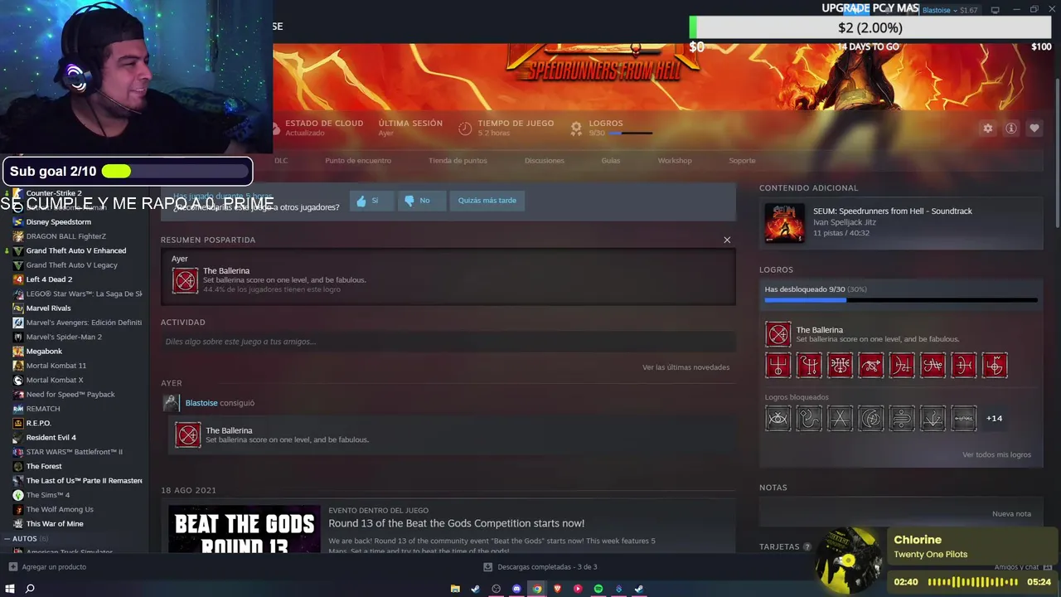Select Disney Speedstorm in the library list
The width and height of the screenshot is (1061, 597).
point(58,222)
